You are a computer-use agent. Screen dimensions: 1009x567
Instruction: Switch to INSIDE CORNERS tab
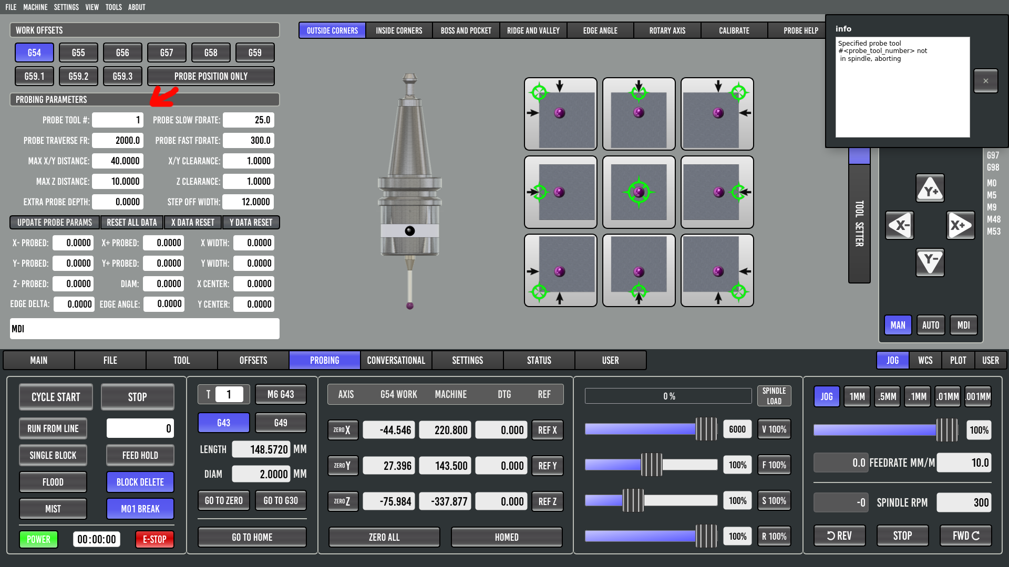(x=399, y=30)
